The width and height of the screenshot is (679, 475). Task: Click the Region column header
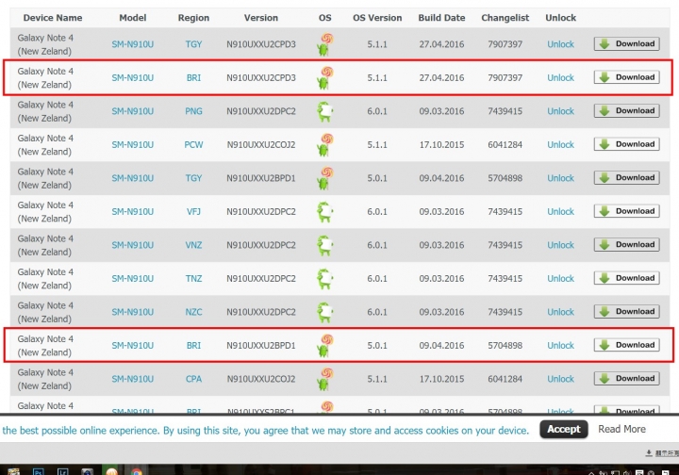(x=193, y=18)
